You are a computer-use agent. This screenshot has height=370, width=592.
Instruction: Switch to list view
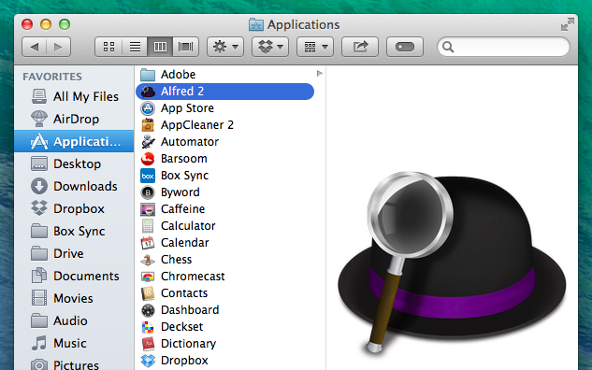pos(135,47)
